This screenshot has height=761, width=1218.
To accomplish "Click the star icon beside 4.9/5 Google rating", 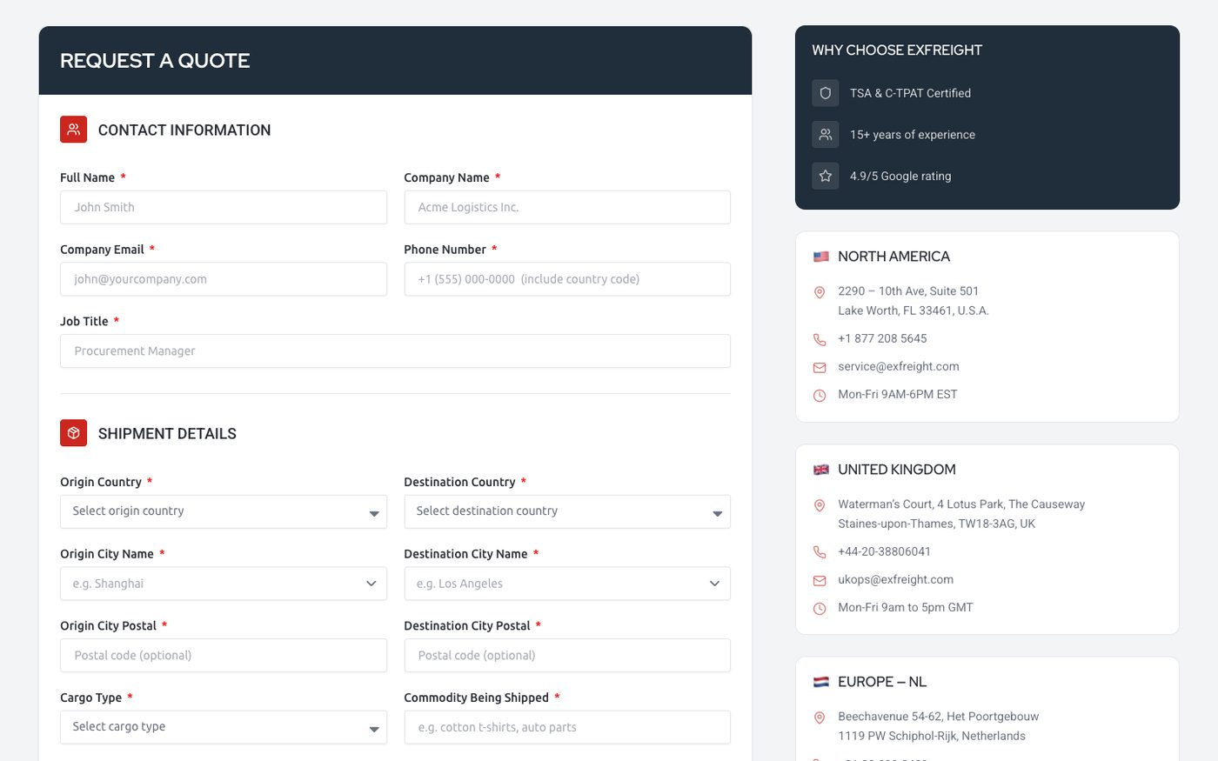I will [x=825, y=176].
